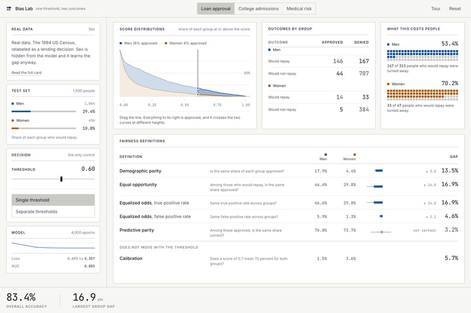Click the Predictive parity gap marker

382,232
